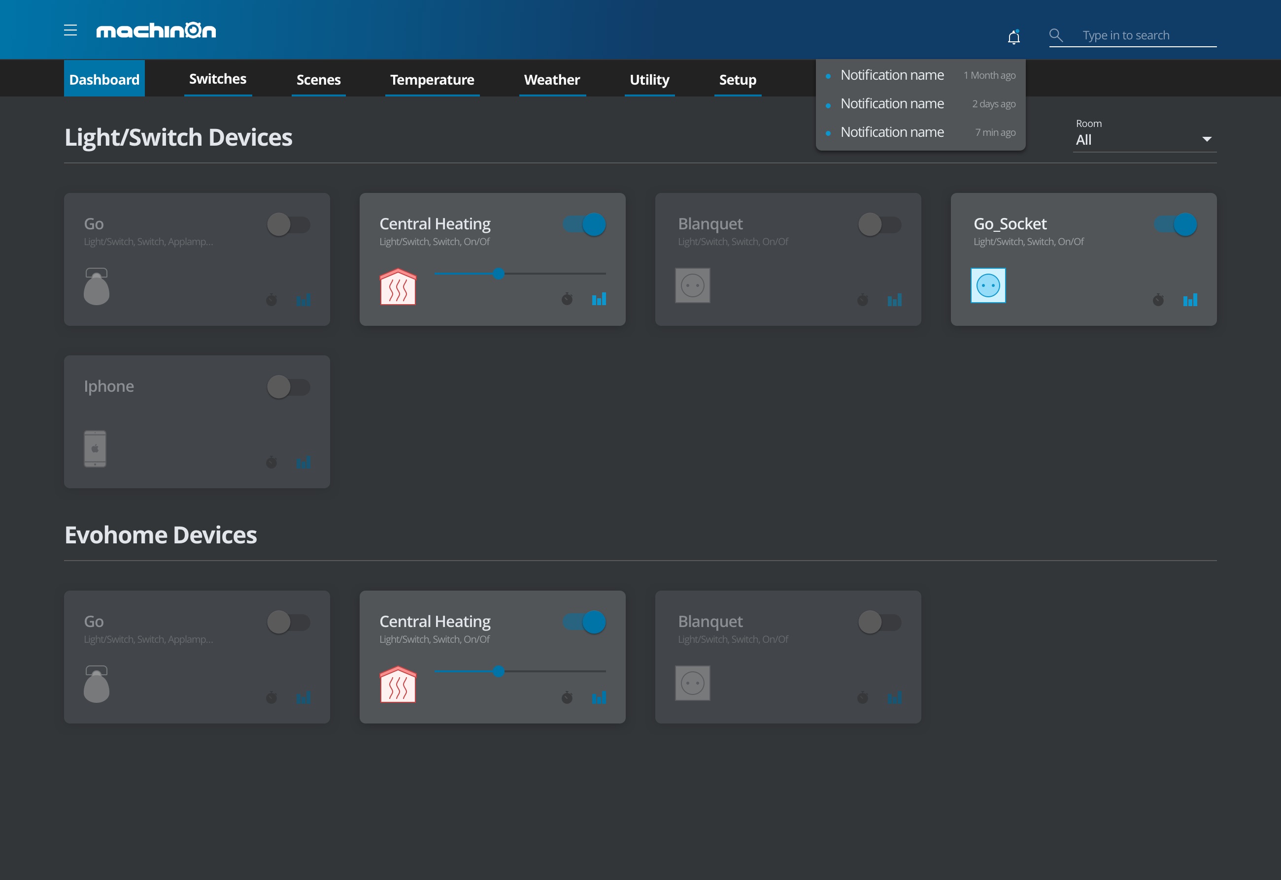Open chart for Central Heating in Evohome Devices
1281x880 pixels.
(600, 697)
